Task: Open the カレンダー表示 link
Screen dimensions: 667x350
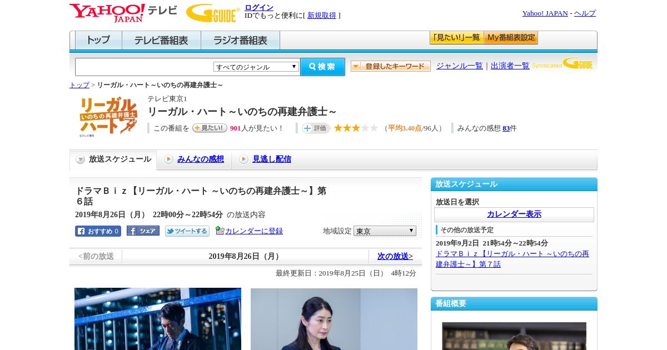Action: (514, 214)
